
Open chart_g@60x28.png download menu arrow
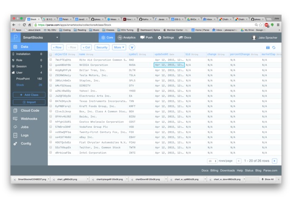coord(87,179)
